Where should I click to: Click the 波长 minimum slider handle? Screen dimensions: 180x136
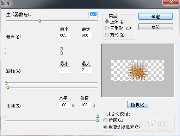pos(61,48)
